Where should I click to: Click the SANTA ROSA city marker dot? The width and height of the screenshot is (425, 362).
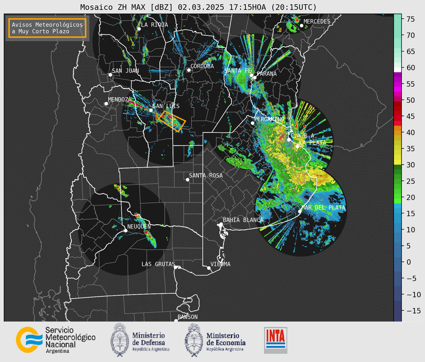pyautogui.click(x=187, y=179)
